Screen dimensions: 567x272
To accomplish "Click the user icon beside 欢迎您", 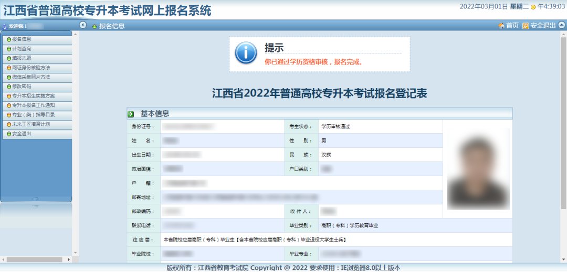I will [x=5, y=26].
